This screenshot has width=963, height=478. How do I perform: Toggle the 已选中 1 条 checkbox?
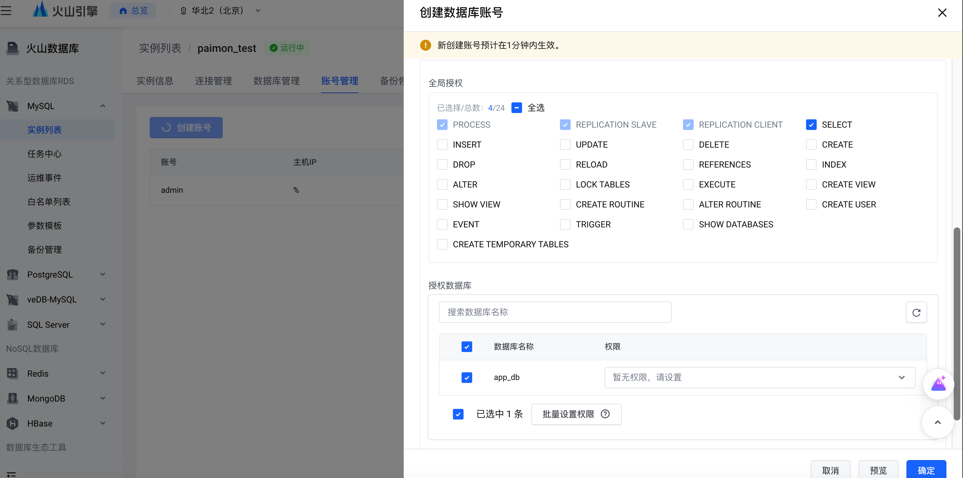[x=458, y=414]
